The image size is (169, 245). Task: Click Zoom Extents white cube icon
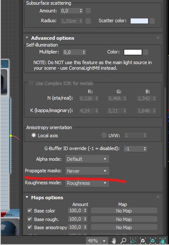point(143,240)
